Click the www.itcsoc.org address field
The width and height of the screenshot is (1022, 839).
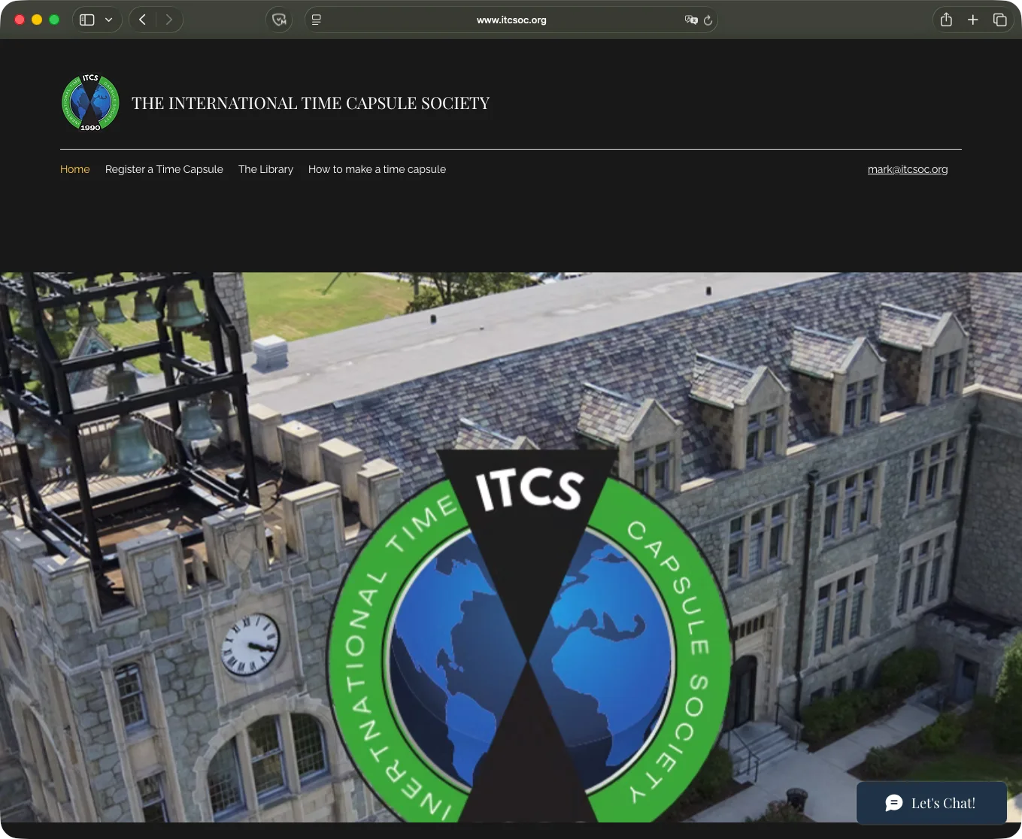[511, 20]
